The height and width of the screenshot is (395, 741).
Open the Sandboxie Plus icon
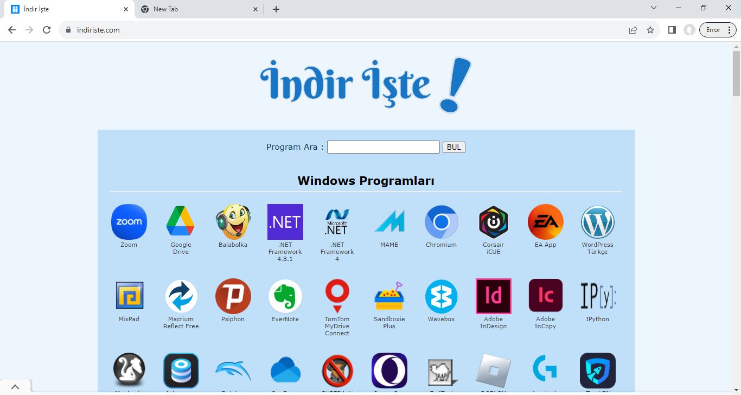tap(389, 296)
